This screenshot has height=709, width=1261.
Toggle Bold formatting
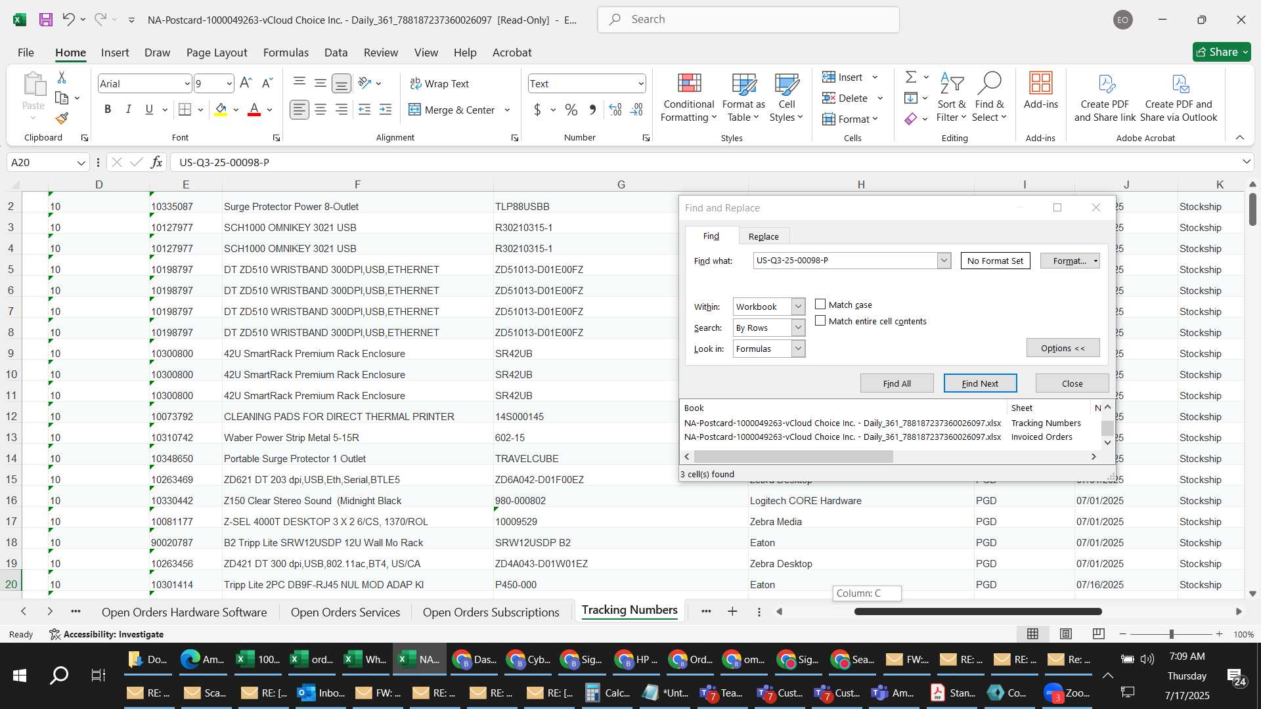click(108, 110)
